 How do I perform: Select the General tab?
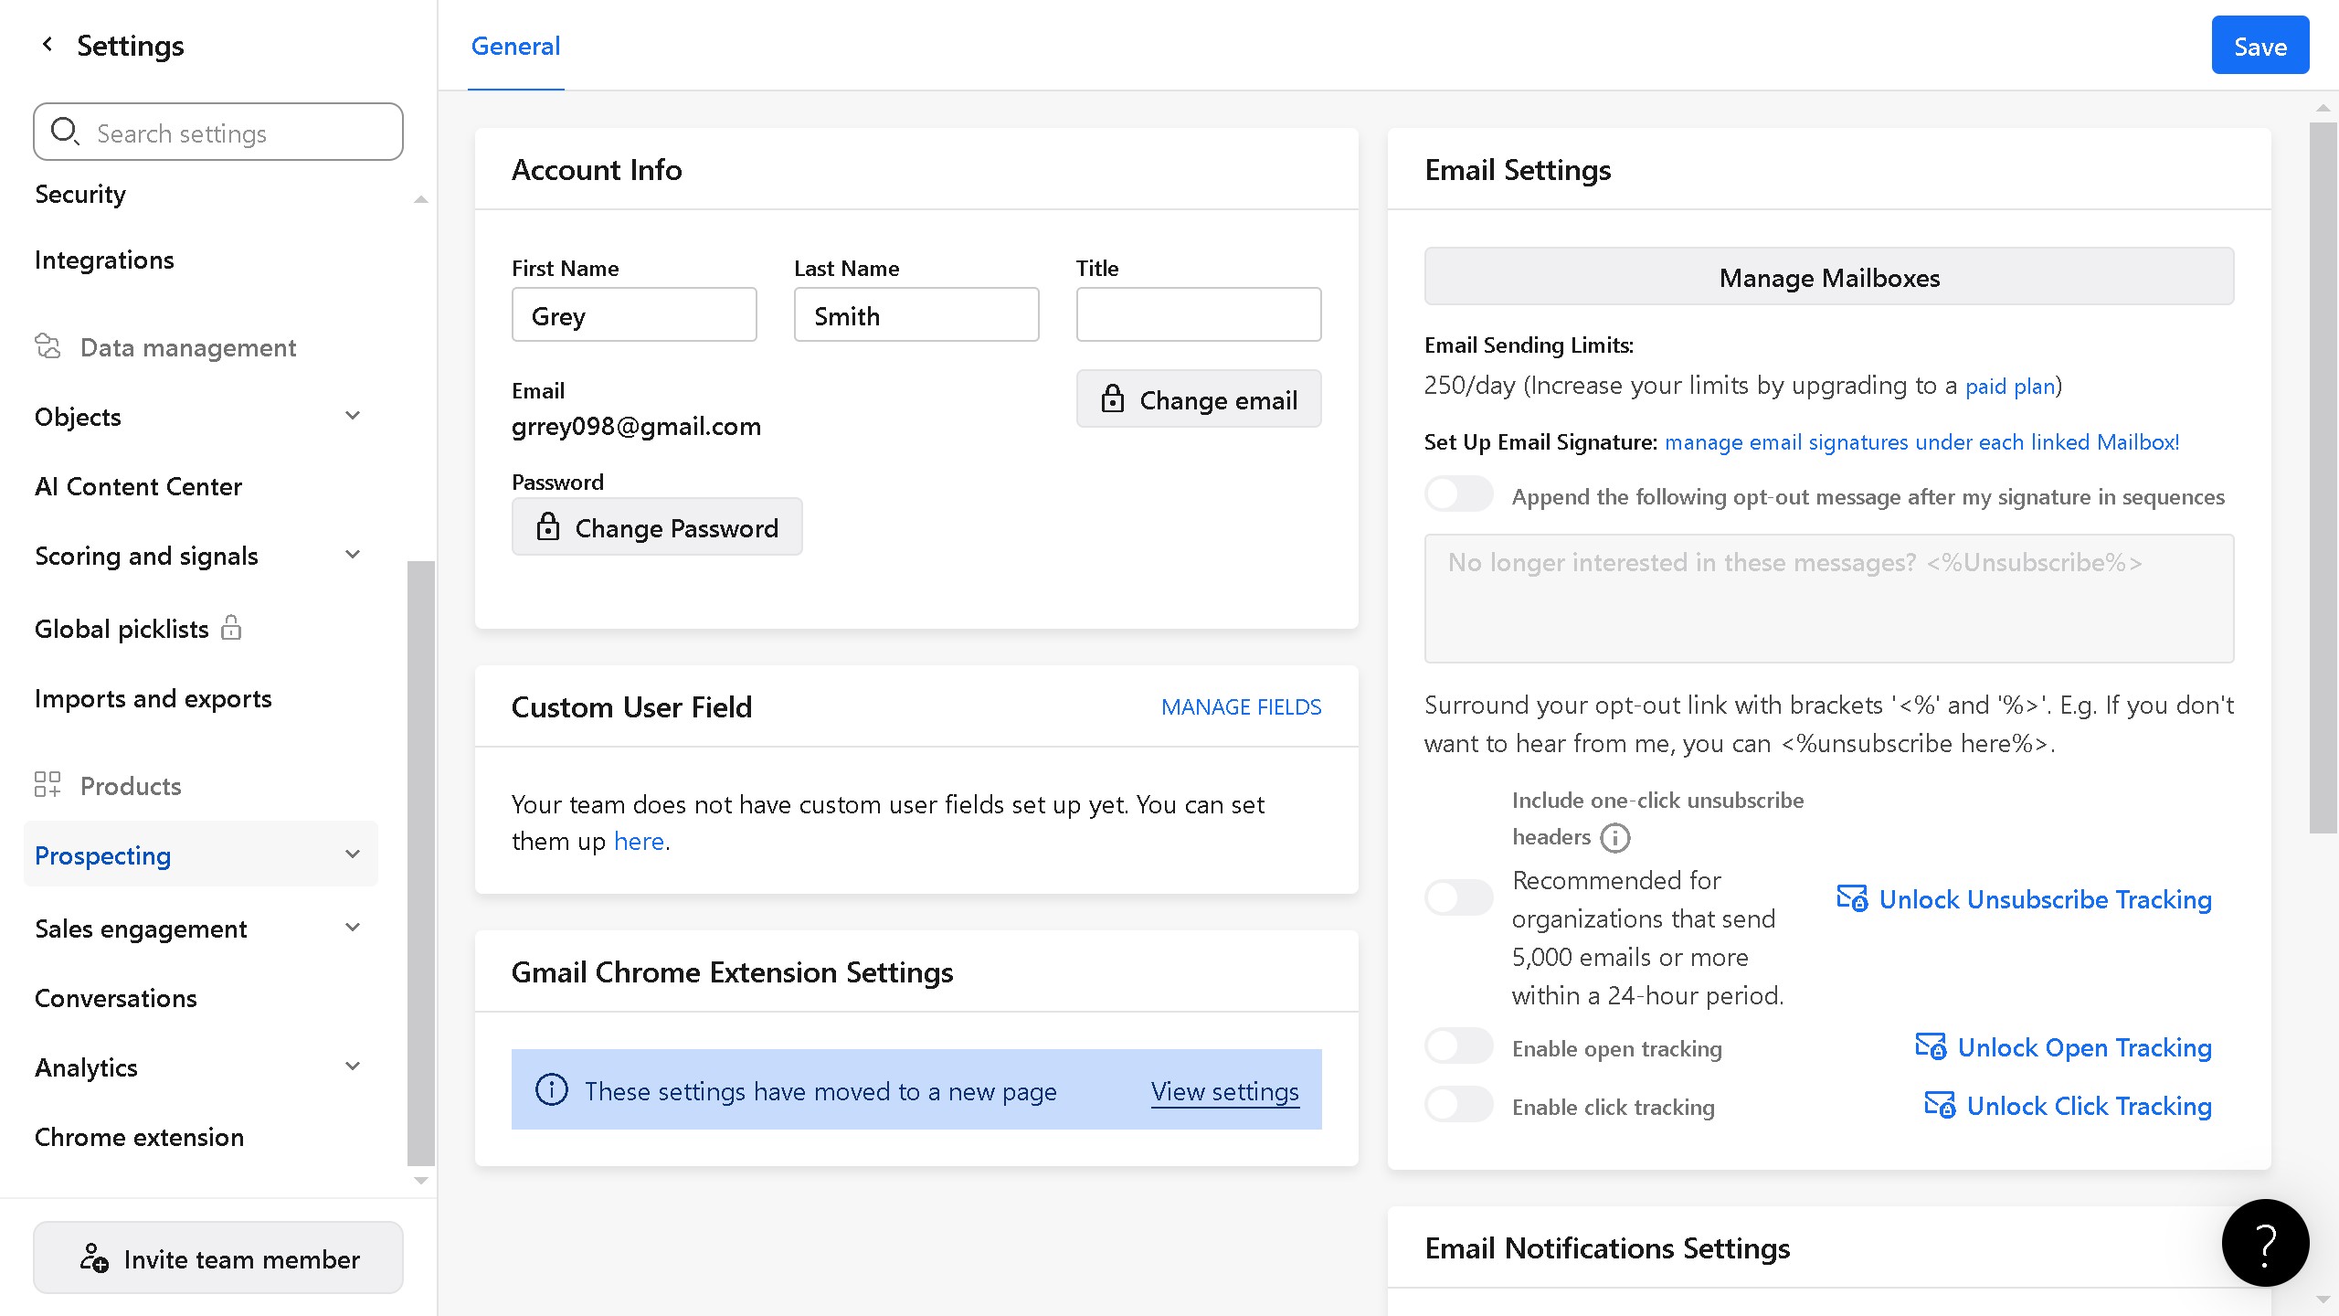click(515, 46)
